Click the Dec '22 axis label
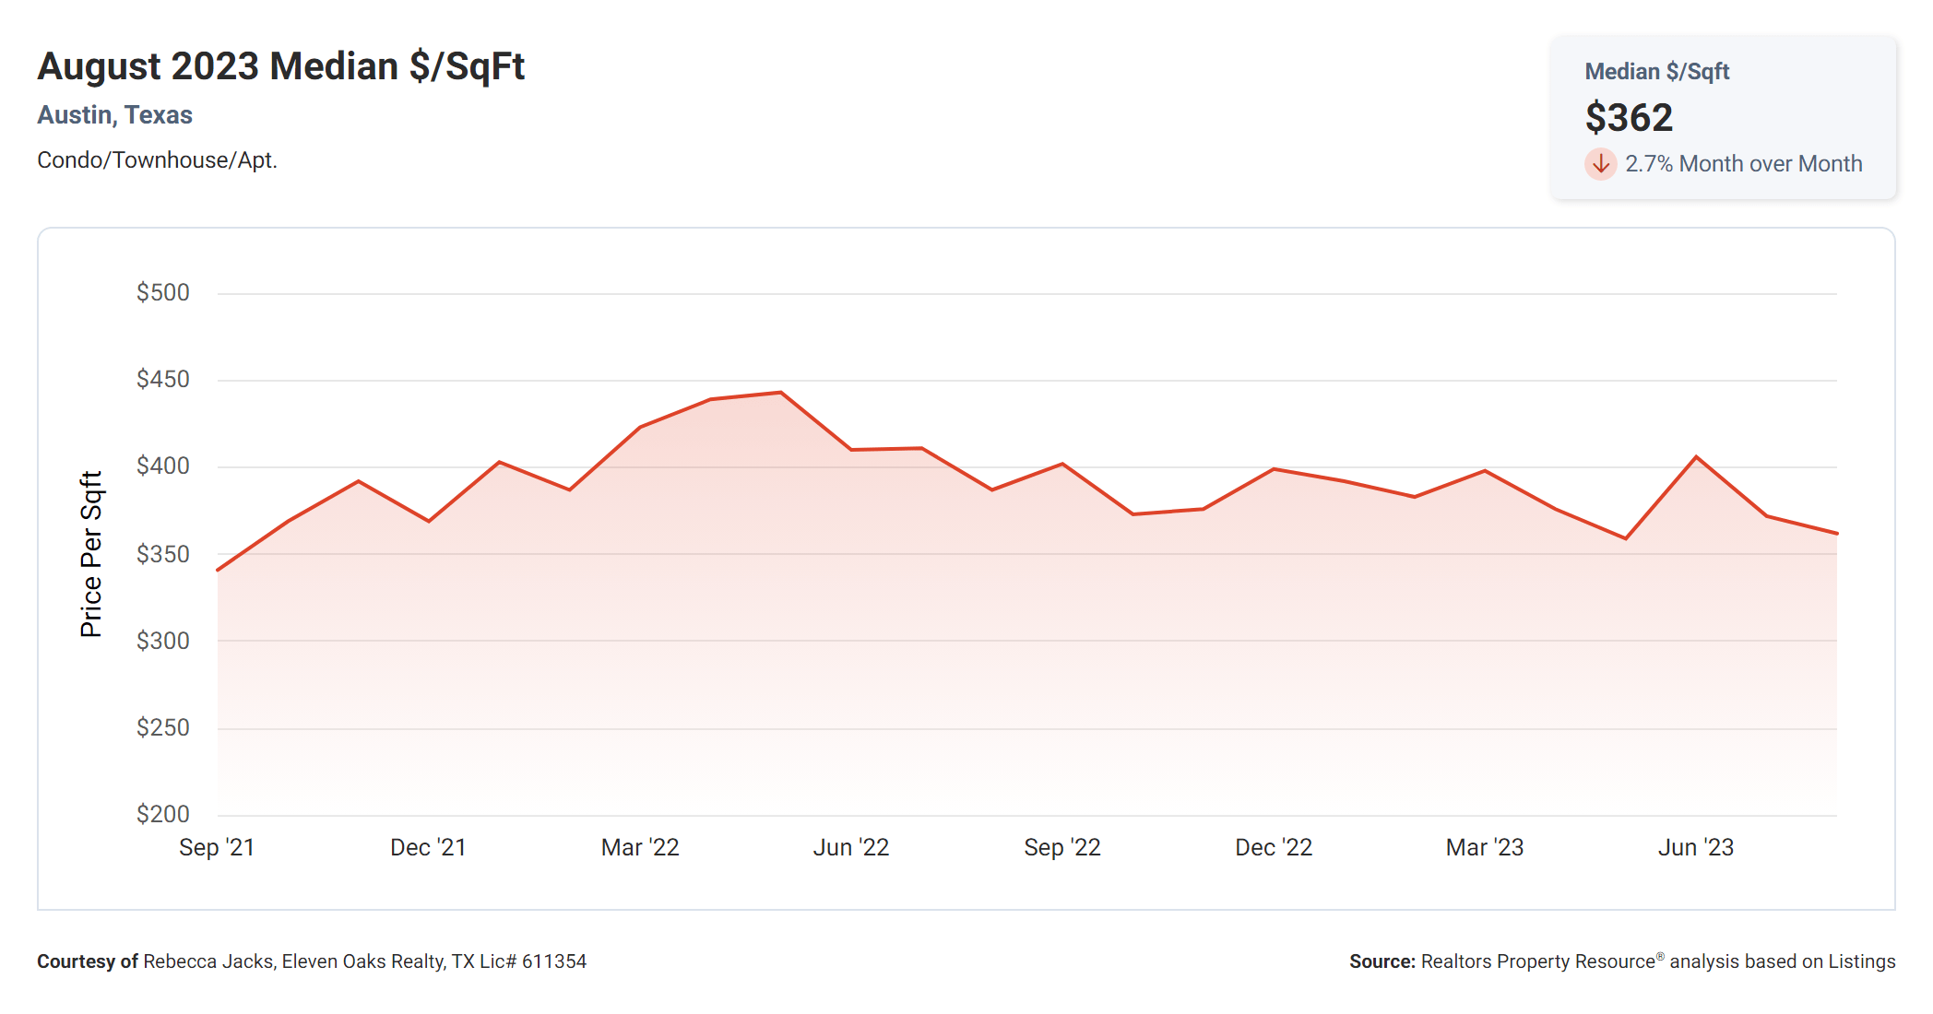 (x=1274, y=847)
